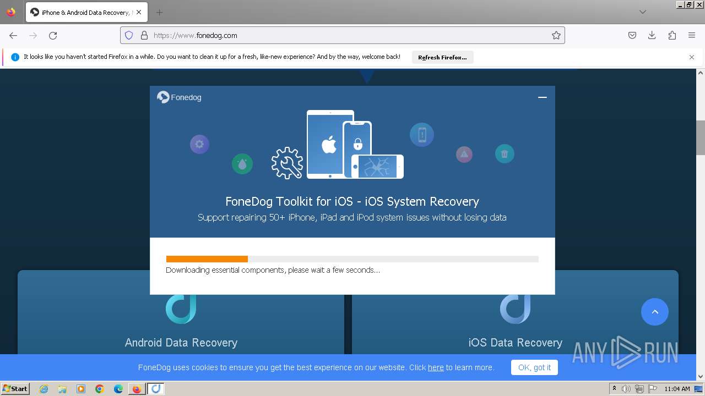Click the Refresh Firefox… button
Viewport: 705px width, 396px height.
click(x=442, y=57)
